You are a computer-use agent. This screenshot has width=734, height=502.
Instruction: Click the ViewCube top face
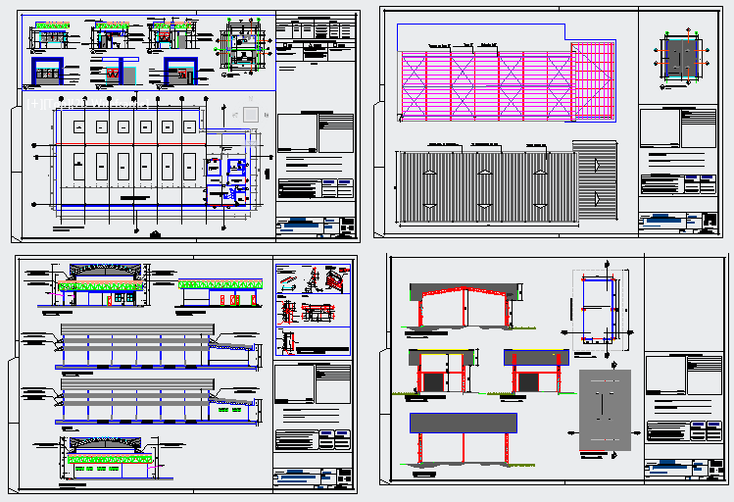252,114
